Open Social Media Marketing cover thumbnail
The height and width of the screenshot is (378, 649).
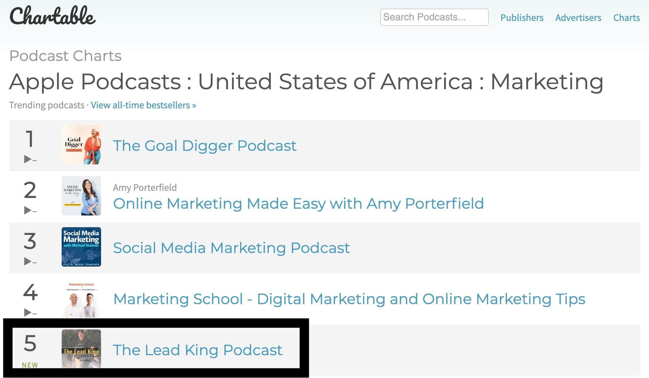click(81, 247)
